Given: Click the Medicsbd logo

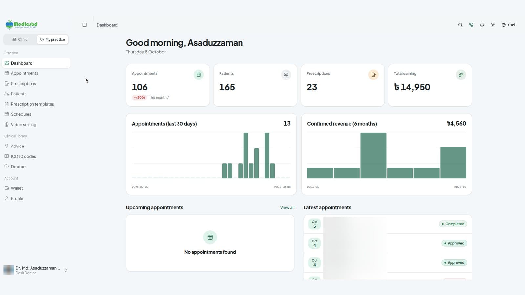Looking at the screenshot, I should 21,25.
